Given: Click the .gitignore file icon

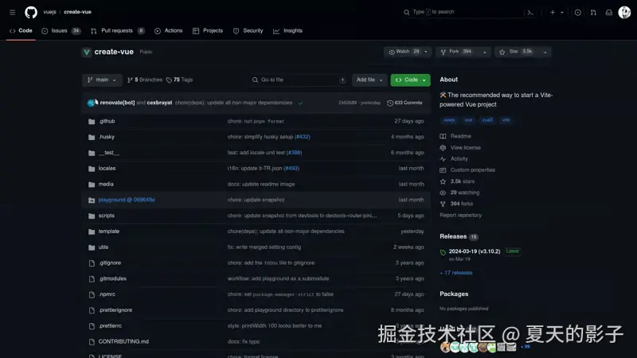Looking at the screenshot, I should pos(92,263).
